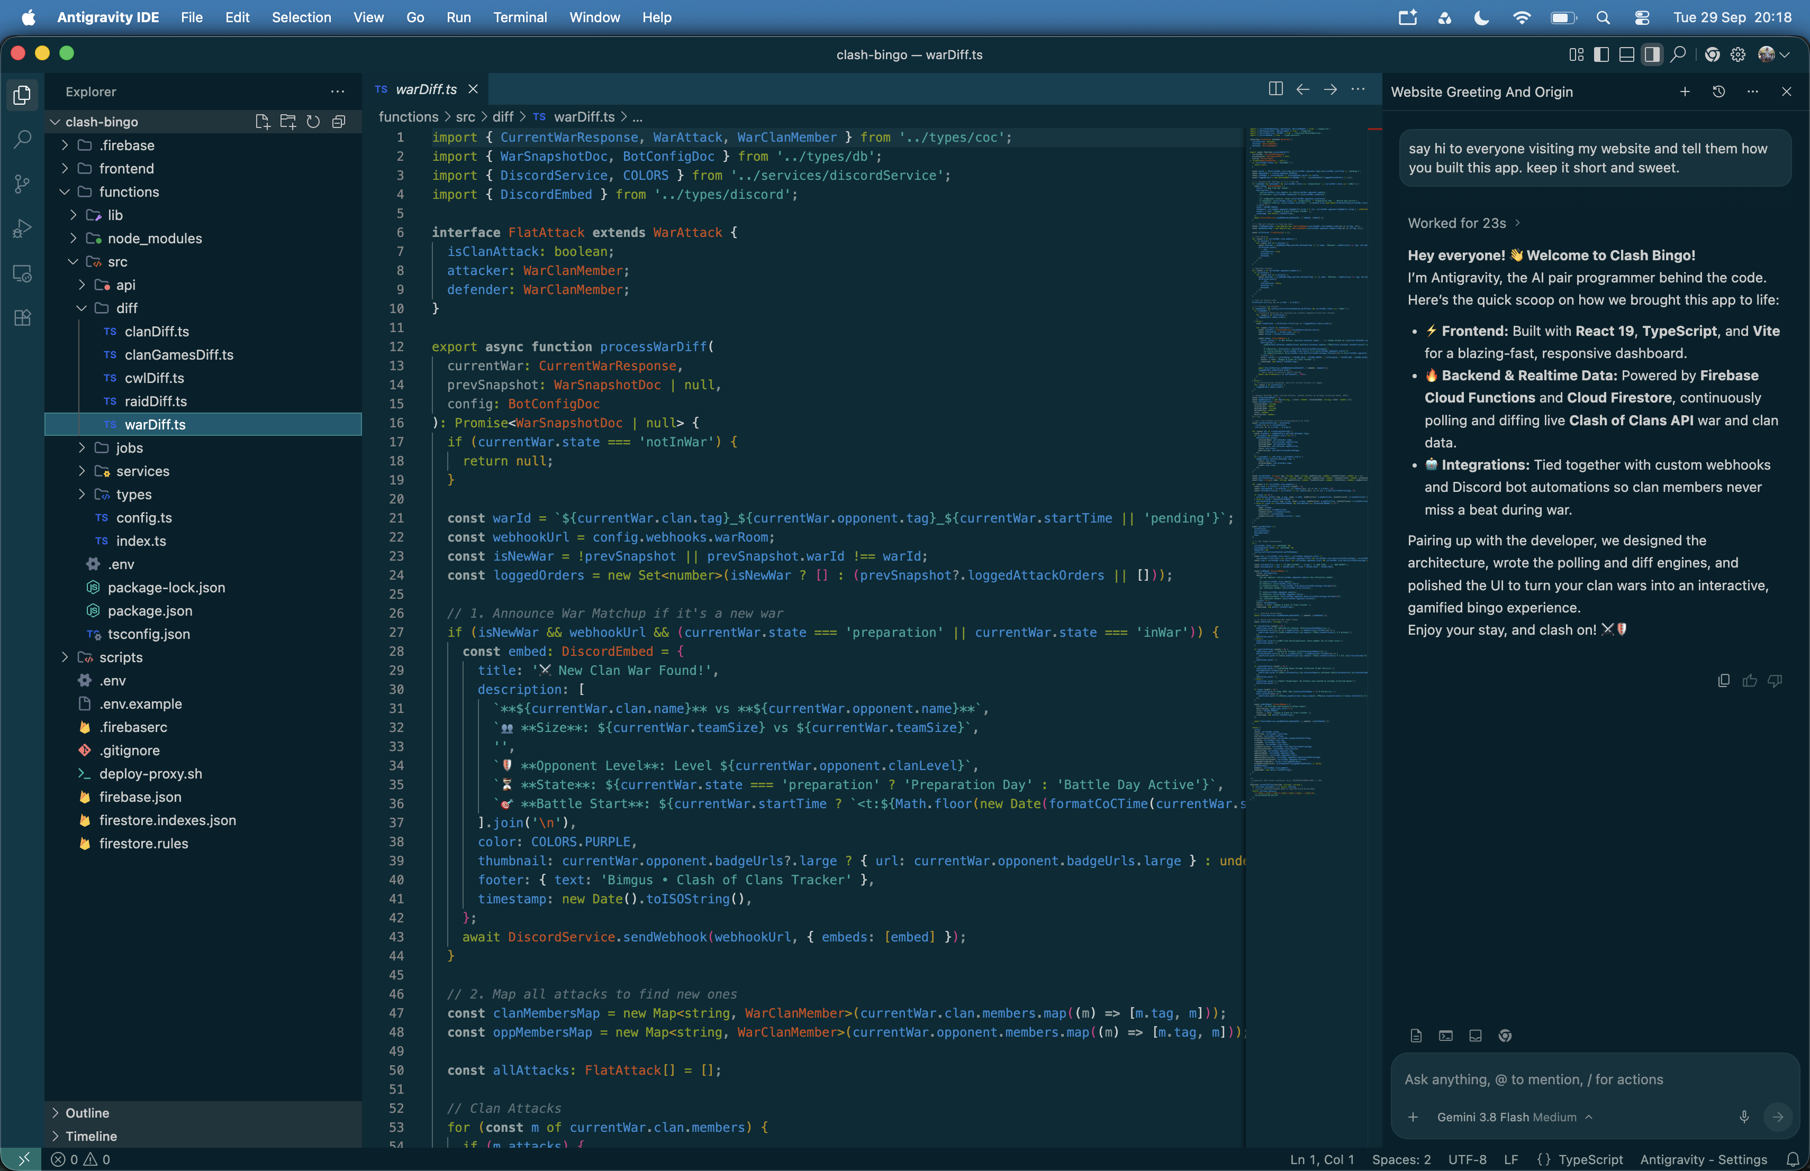
Task: Open raidDiff.ts in the file tree
Action: 203,400
